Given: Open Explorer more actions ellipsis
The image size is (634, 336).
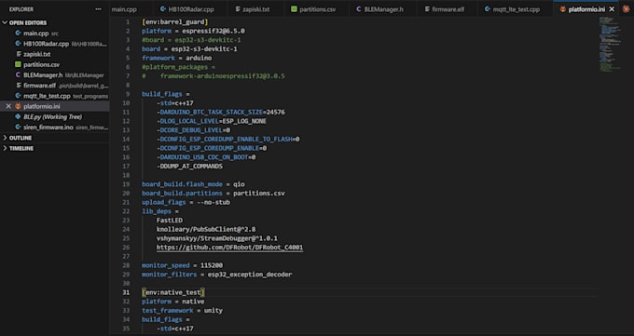Looking at the screenshot, I should [98, 9].
